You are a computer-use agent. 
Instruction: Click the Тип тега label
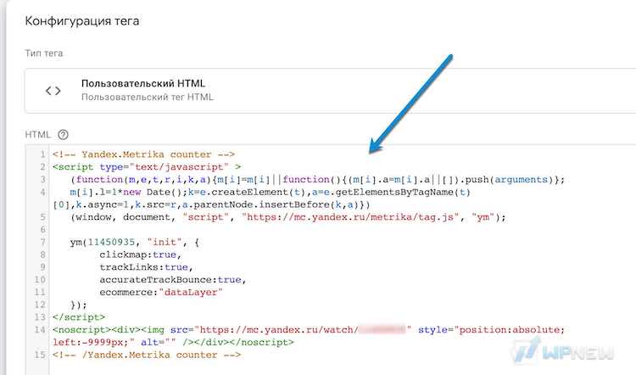[x=44, y=53]
